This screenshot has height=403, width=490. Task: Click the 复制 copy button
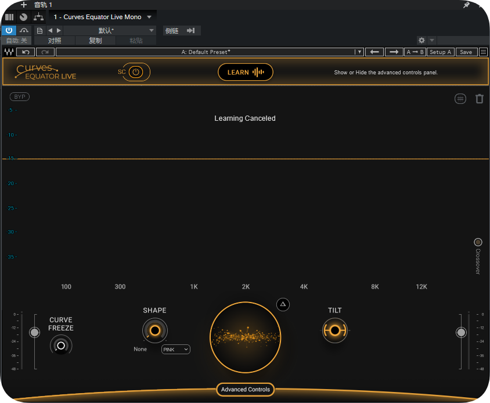click(95, 41)
